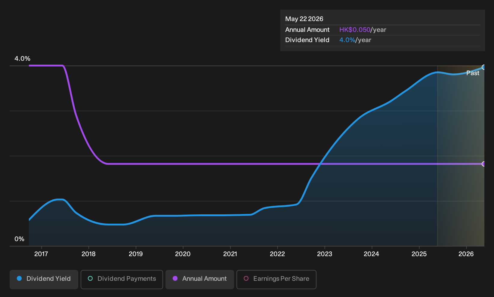This screenshot has width=494, height=297.
Task: Click the 2023 x-axis label
Action: pos(325,254)
